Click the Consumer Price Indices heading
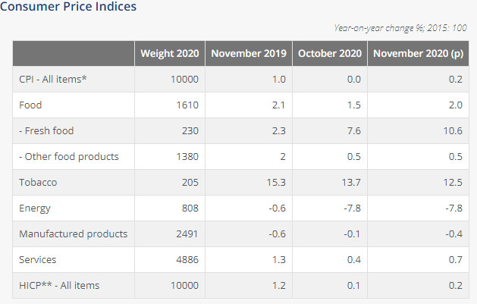Screen dimensions: 477x304 click(68, 7)
